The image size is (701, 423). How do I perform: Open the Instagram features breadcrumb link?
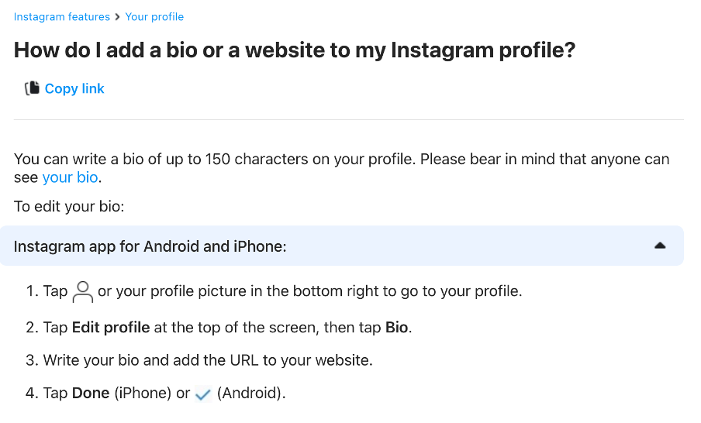coord(62,17)
